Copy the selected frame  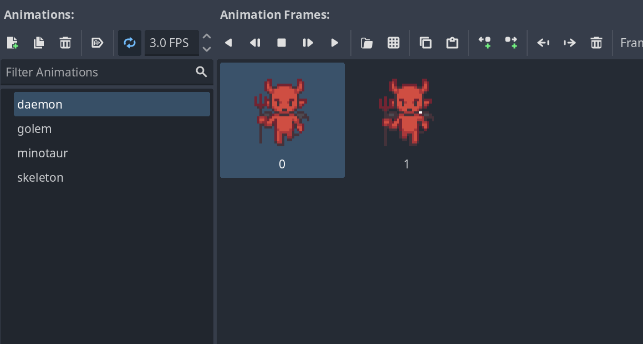(x=426, y=43)
